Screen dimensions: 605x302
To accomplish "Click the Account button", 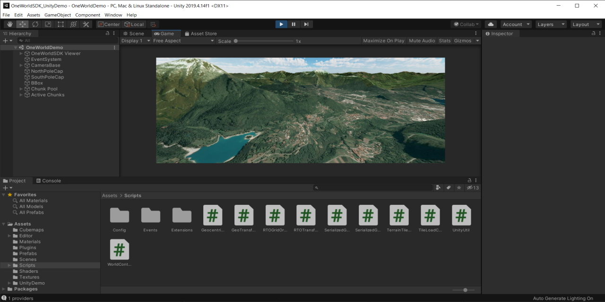I will (516, 25).
